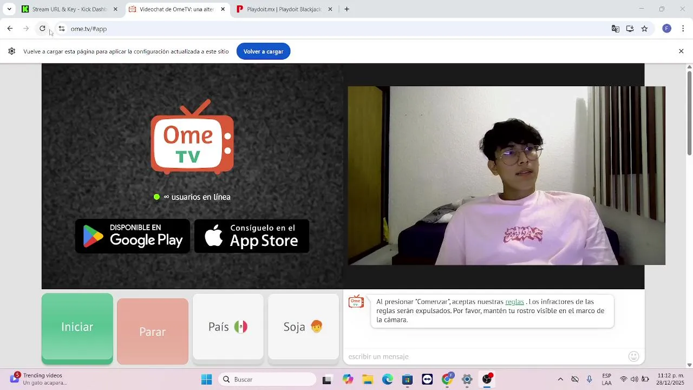Open the País country selector
693x390 pixels.
pyautogui.click(x=228, y=327)
